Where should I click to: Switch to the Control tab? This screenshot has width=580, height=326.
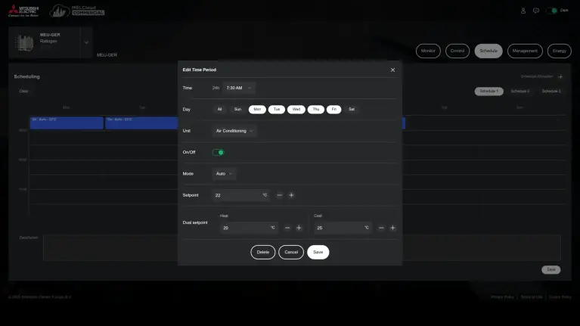coord(457,51)
